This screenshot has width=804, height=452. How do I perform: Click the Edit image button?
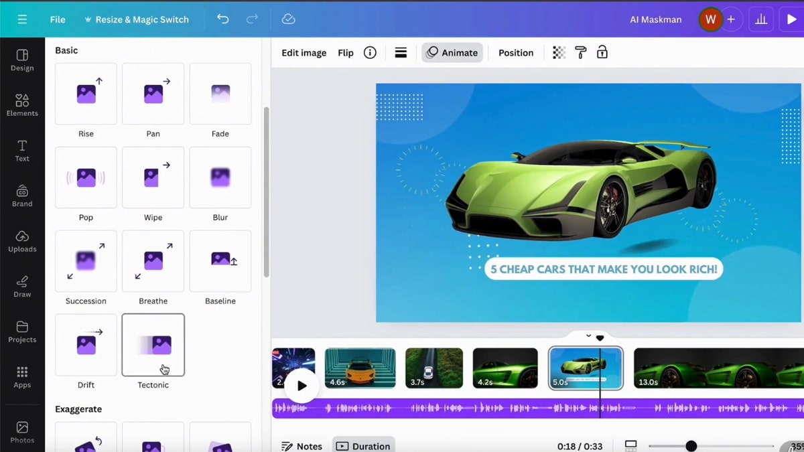303,52
